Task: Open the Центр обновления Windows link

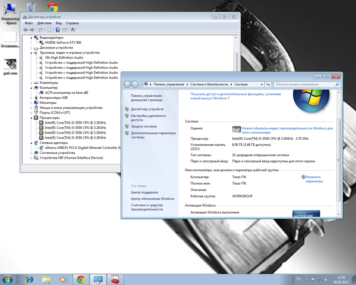Action: click(152, 199)
